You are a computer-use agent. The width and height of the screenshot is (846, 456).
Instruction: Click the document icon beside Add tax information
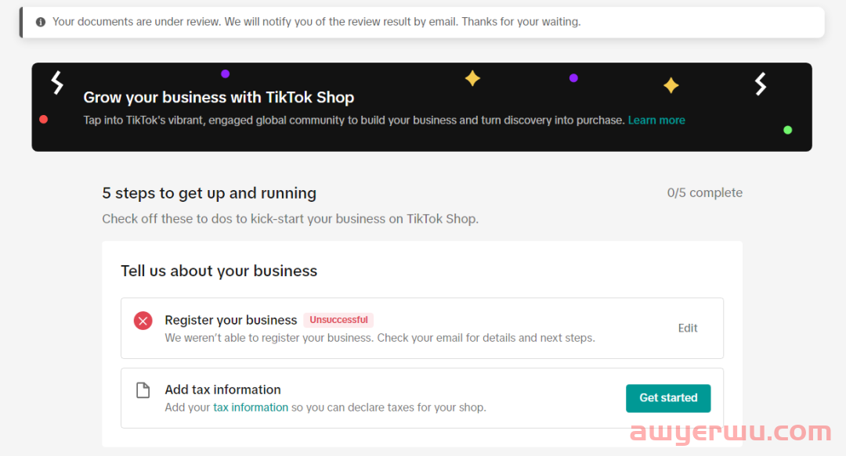click(x=143, y=390)
